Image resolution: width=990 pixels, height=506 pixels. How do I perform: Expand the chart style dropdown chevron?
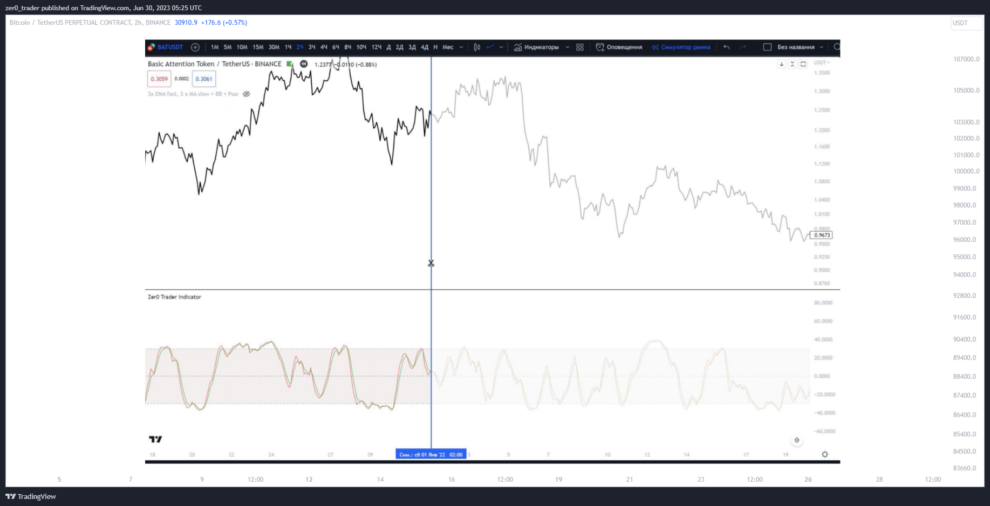(501, 47)
